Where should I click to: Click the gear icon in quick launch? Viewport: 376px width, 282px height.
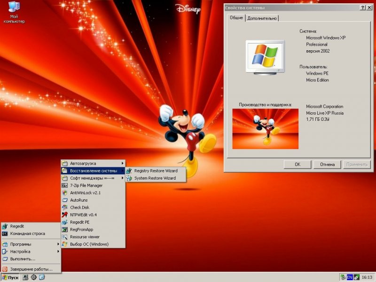pyautogui.click(x=33, y=277)
